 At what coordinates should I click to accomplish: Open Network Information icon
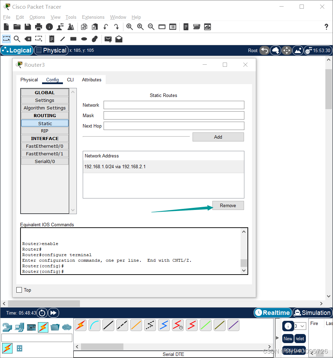pyautogui.click(x=49, y=27)
